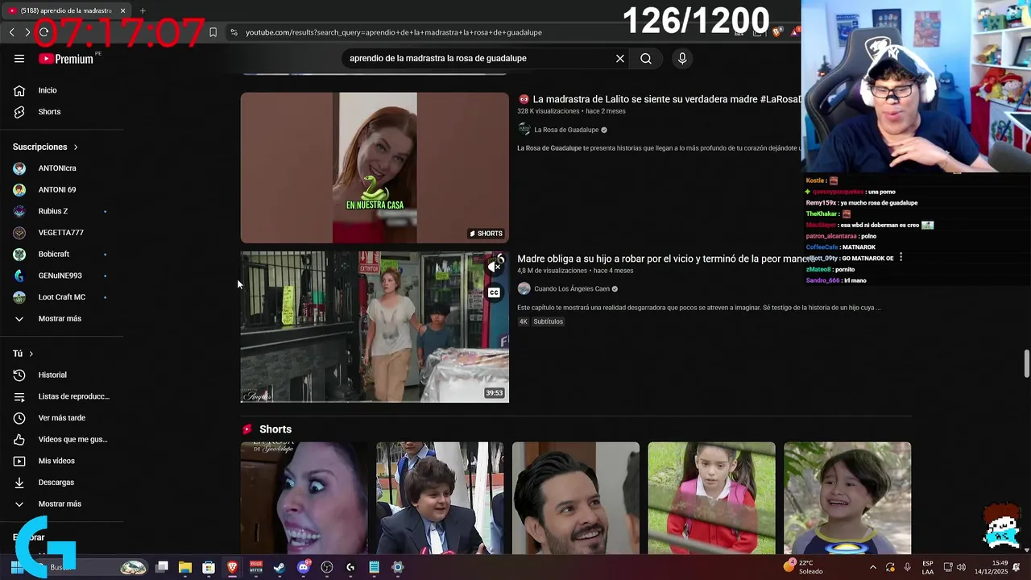Image resolution: width=1031 pixels, height=580 pixels.
Task: Open Short with laughing boy thumbnail
Action: coord(847,498)
